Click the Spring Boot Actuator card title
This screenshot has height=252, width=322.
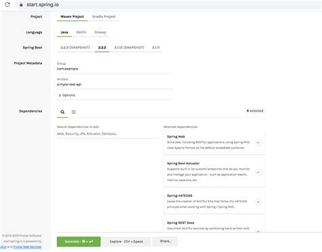pos(183,163)
